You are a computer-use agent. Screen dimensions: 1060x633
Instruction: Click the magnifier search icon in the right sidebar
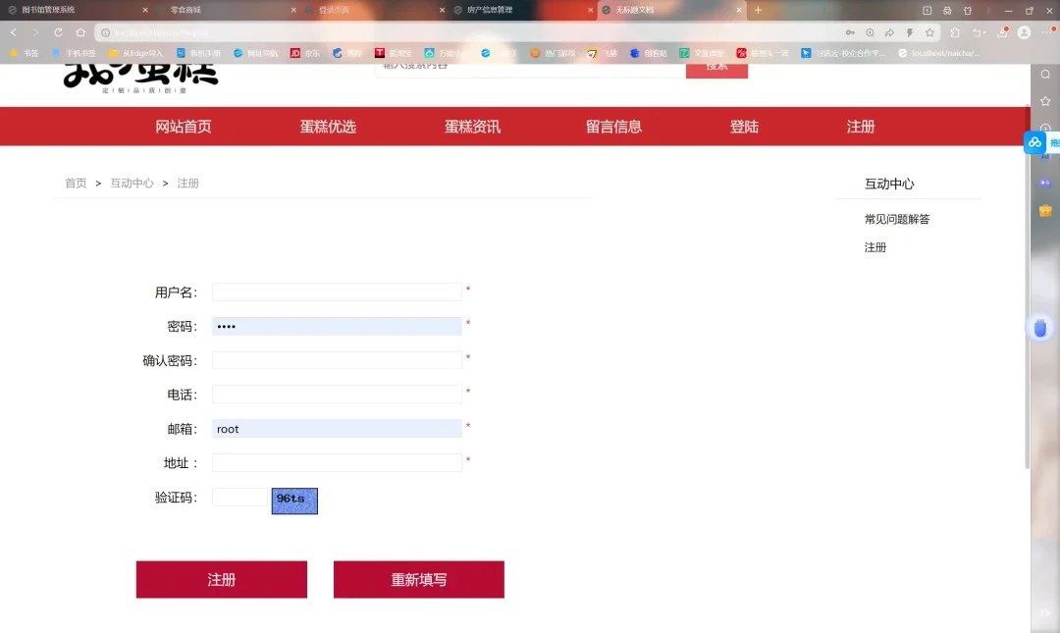click(x=1044, y=73)
